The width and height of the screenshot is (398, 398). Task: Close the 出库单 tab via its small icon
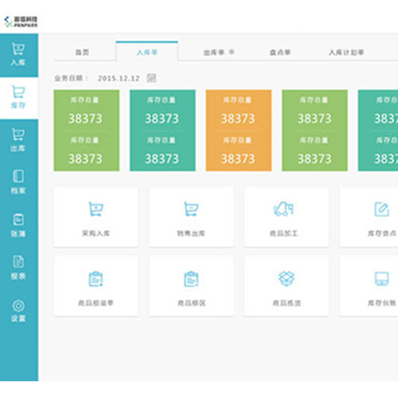coord(232,52)
